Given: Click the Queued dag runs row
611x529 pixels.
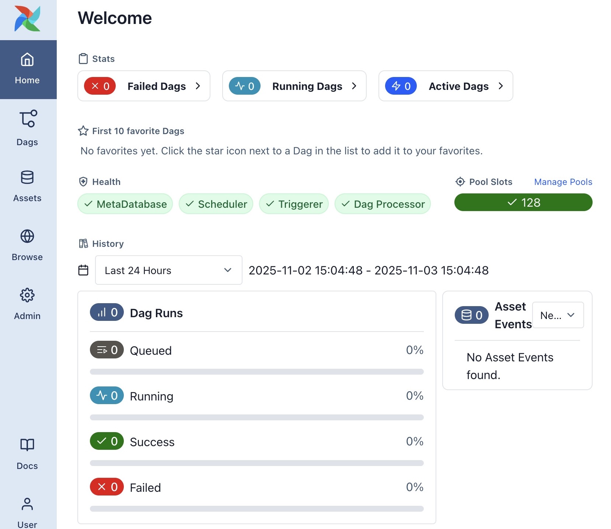Looking at the screenshot, I should pyautogui.click(x=256, y=350).
